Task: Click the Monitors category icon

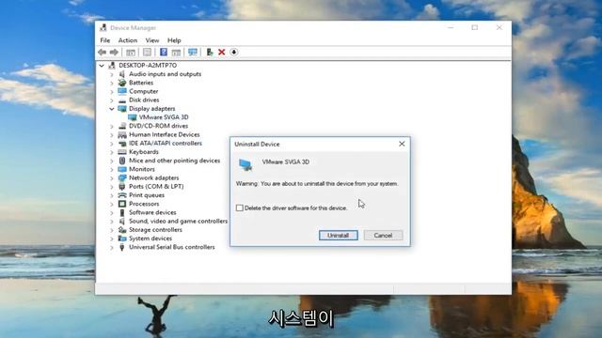Action: pyautogui.click(x=122, y=169)
